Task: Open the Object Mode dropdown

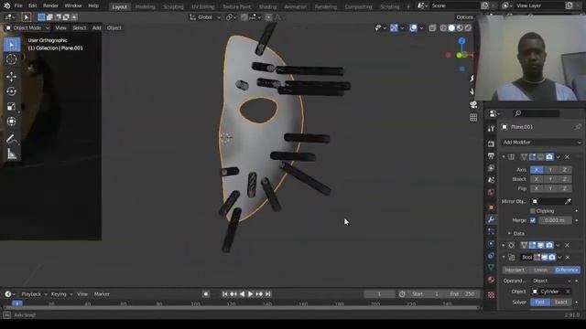Action: click(27, 28)
